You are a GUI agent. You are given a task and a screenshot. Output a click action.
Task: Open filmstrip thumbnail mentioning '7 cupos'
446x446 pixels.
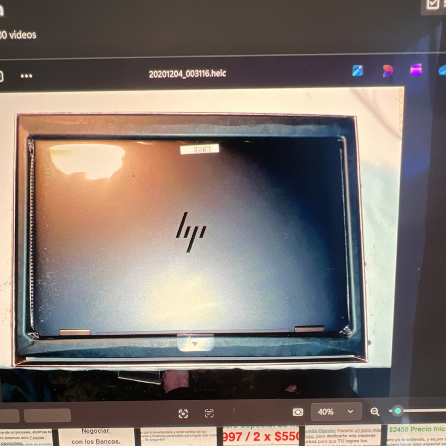[x=26, y=438]
